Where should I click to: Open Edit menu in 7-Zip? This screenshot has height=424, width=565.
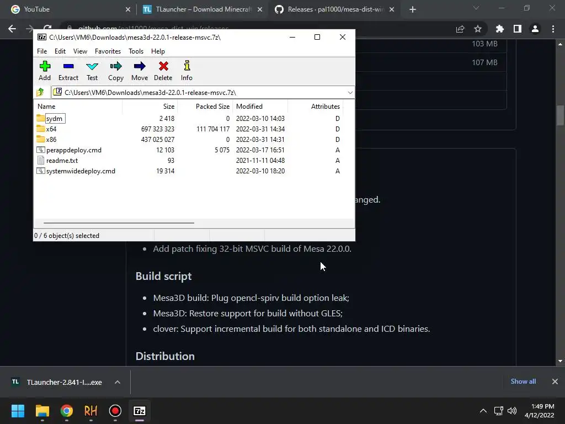60,51
